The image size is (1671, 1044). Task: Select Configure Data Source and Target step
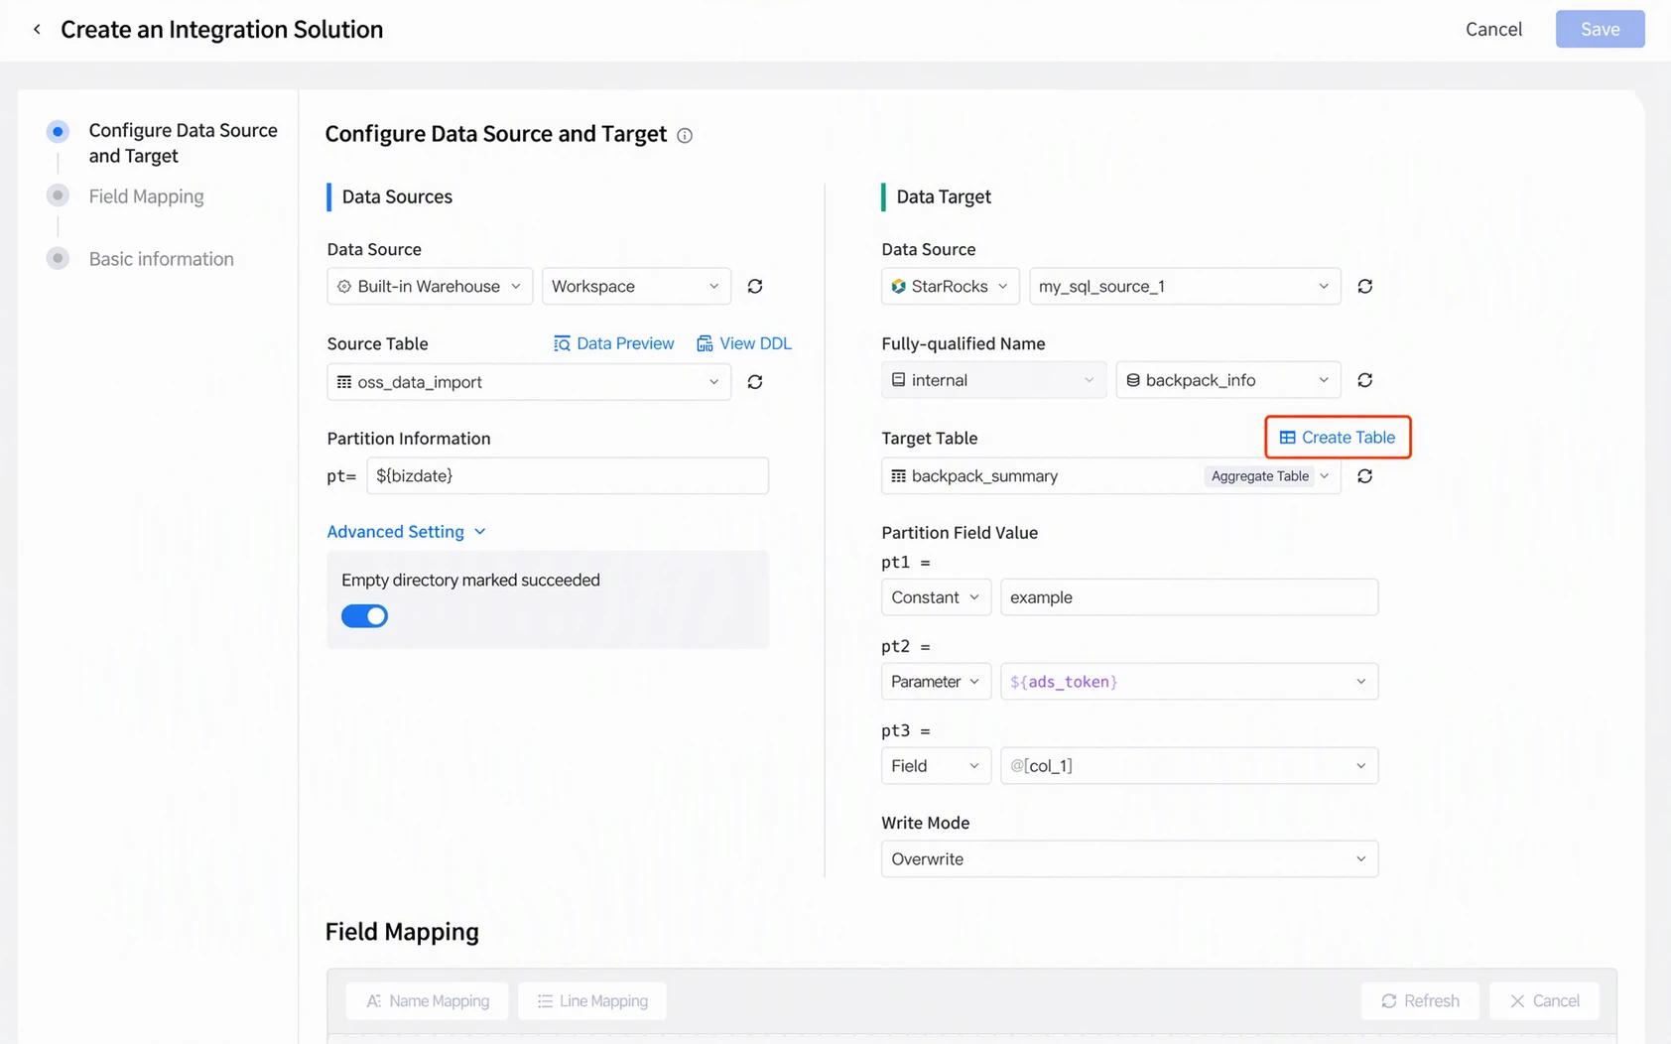pos(183,143)
